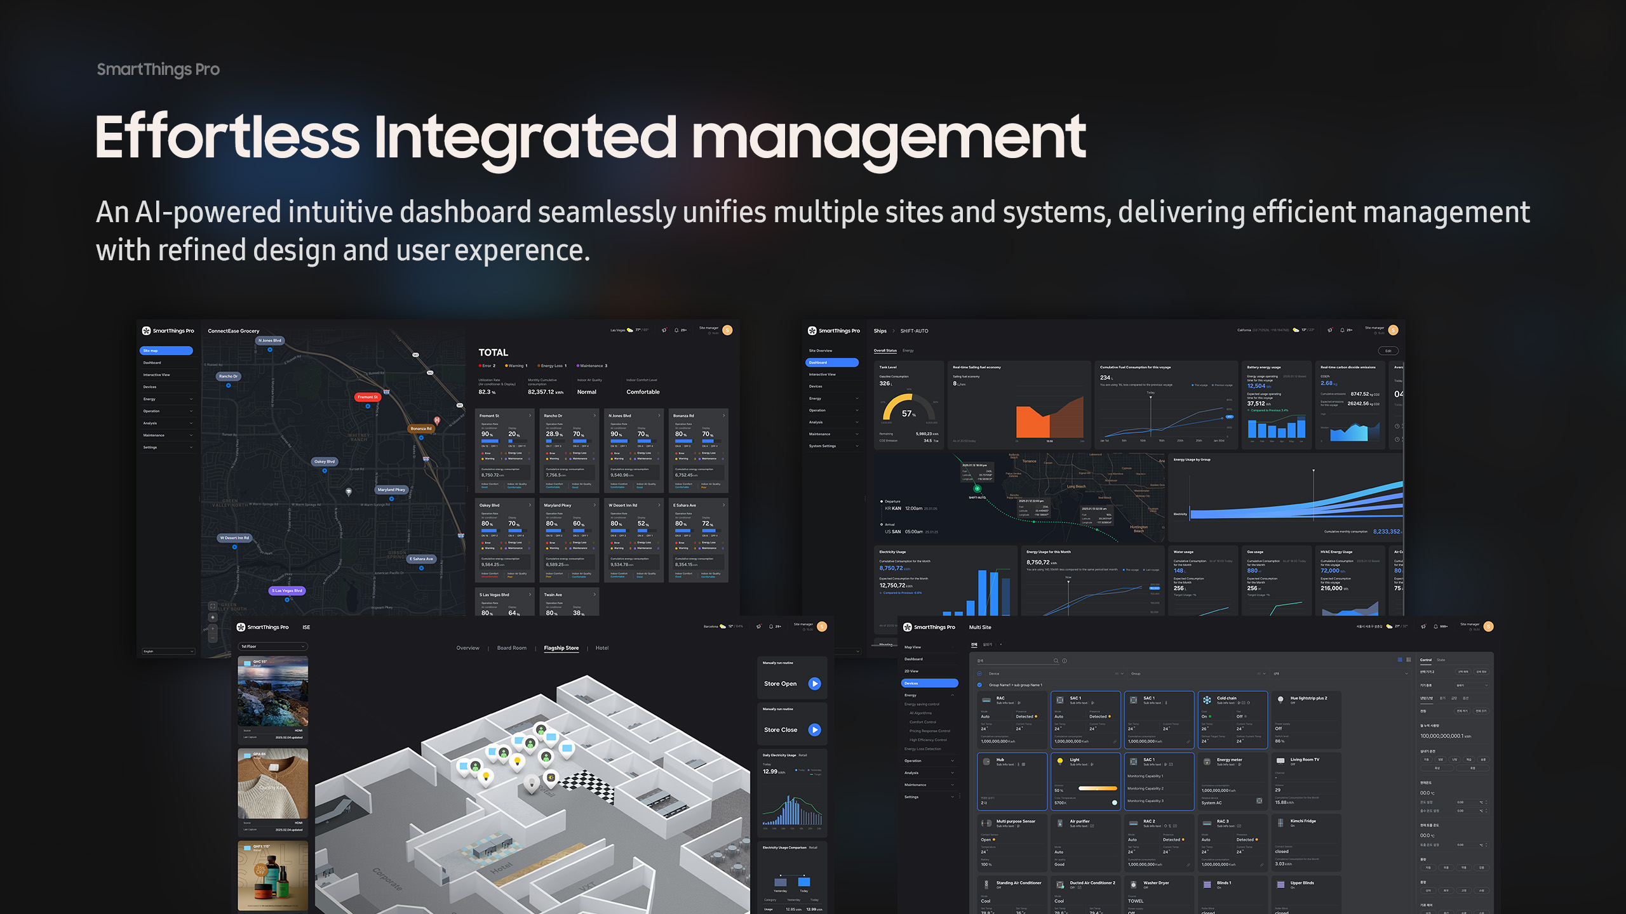
Task: Select Overview tab in ISE window
Action: click(468, 648)
